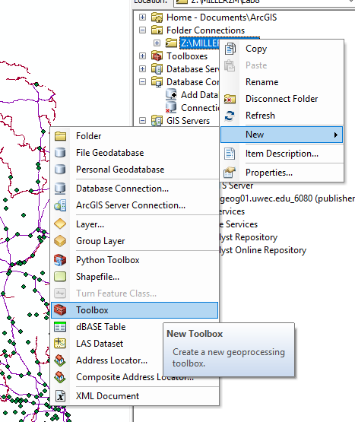The width and height of the screenshot is (355, 422).
Task: Click the ArcGIS Server Connection icon
Action: click(x=60, y=205)
